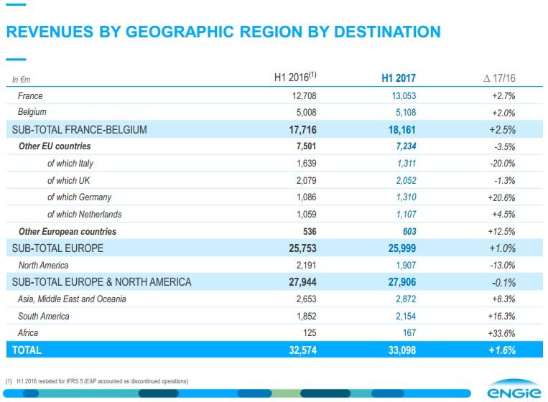The width and height of the screenshot is (548, 402).
Task: Click North America value 1,907
Action: (406, 266)
